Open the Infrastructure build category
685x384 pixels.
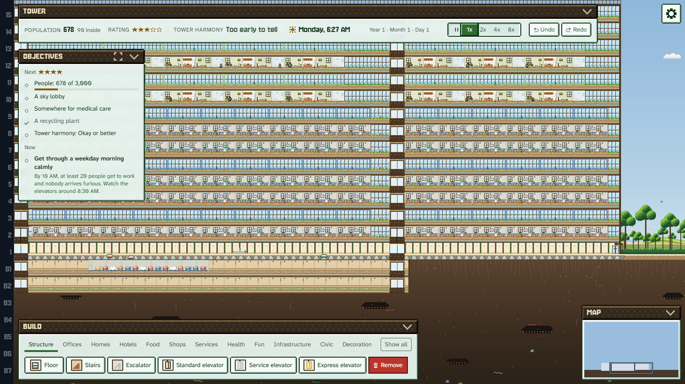point(292,344)
